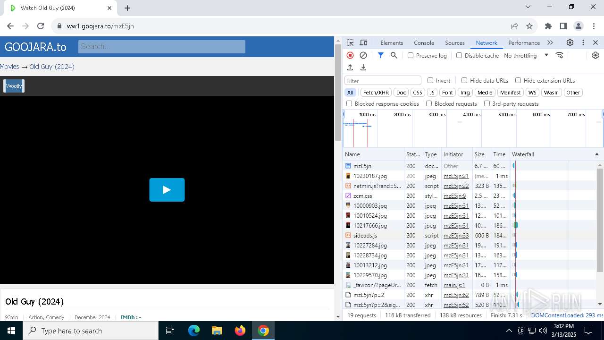This screenshot has width=604, height=340.
Task: Show hidden system tray icons
Action: point(509,331)
